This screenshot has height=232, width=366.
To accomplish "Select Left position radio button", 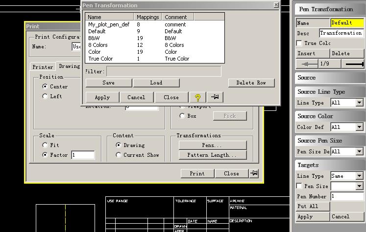I will (45, 96).
